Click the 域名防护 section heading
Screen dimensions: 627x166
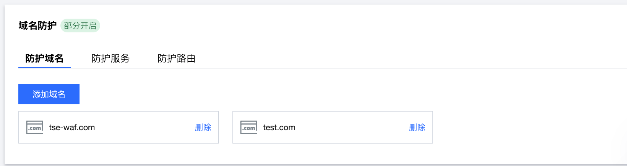tap(37, 26)
